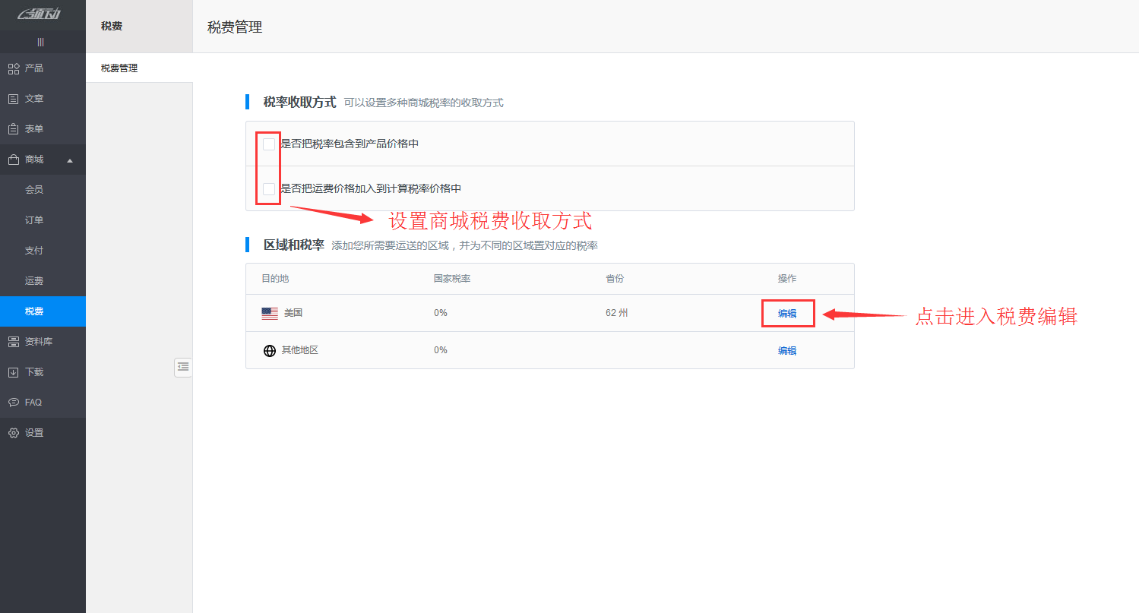
Task: Switch to the 税费管理 submenu tab
Action: (117, 68)
